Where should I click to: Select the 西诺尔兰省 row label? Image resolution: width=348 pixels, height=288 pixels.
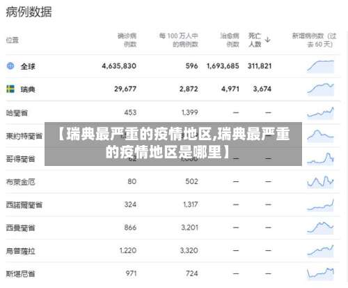coord(24,205)
